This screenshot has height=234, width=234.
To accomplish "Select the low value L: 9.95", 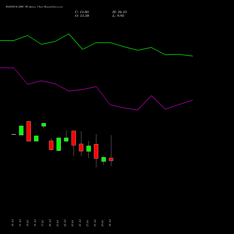I will pos(118,16).
